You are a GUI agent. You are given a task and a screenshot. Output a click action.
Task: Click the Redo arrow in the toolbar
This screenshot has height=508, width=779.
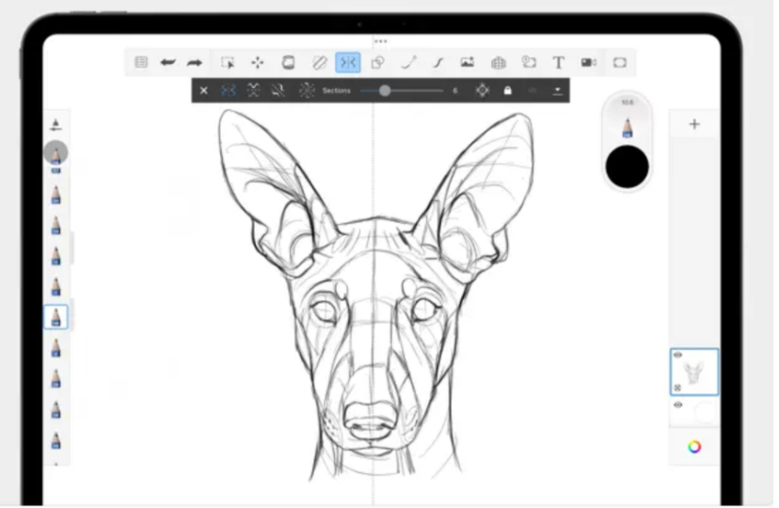point(195,63)
